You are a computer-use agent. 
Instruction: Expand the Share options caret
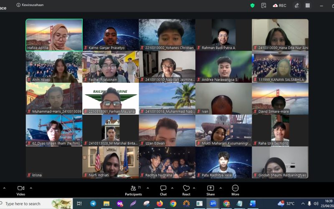tap(220, 188)
